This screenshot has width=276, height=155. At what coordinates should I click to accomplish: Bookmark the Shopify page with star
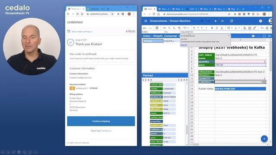pos(112,14)
